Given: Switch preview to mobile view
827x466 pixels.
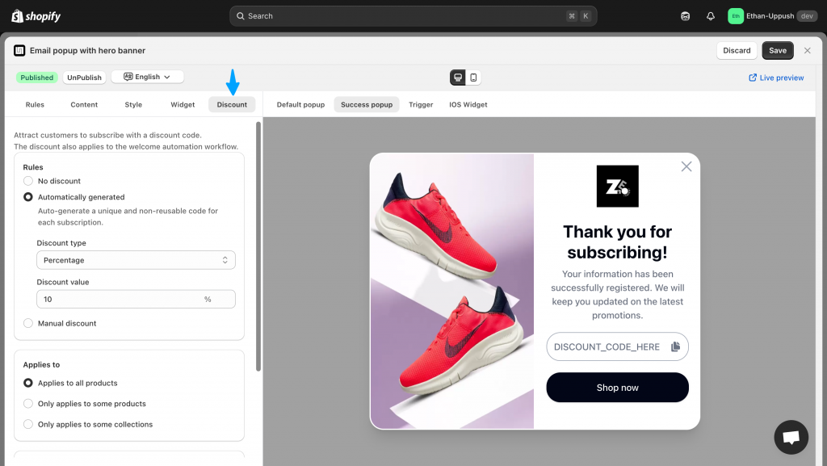Looking at the screenshot, I should 473,78.
